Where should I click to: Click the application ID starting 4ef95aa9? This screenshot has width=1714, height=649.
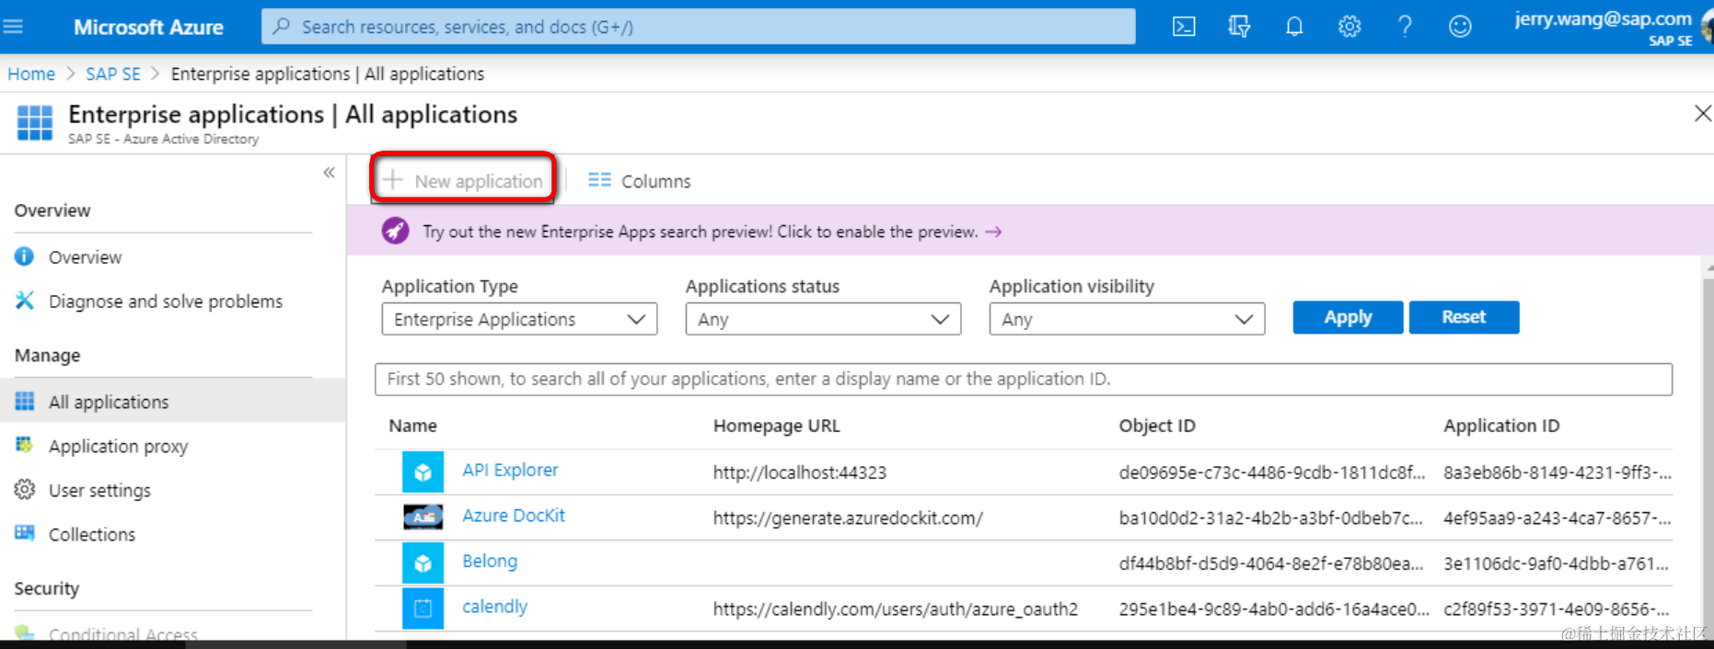tap(1558, 518)
